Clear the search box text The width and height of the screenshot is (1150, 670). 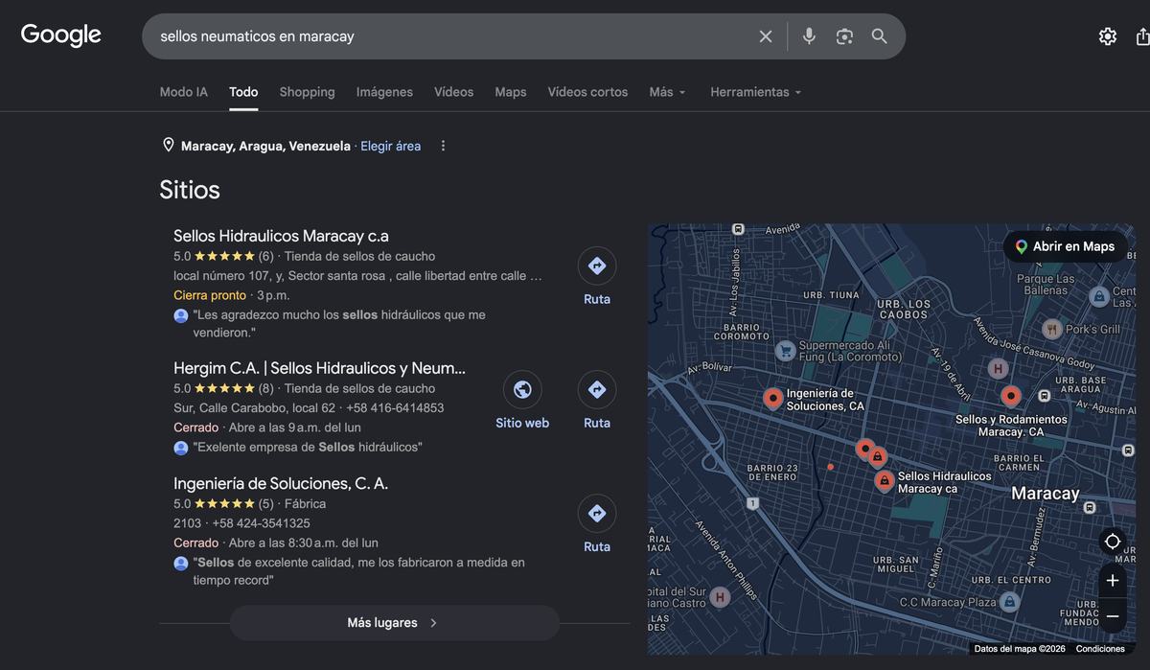point(766,36)
